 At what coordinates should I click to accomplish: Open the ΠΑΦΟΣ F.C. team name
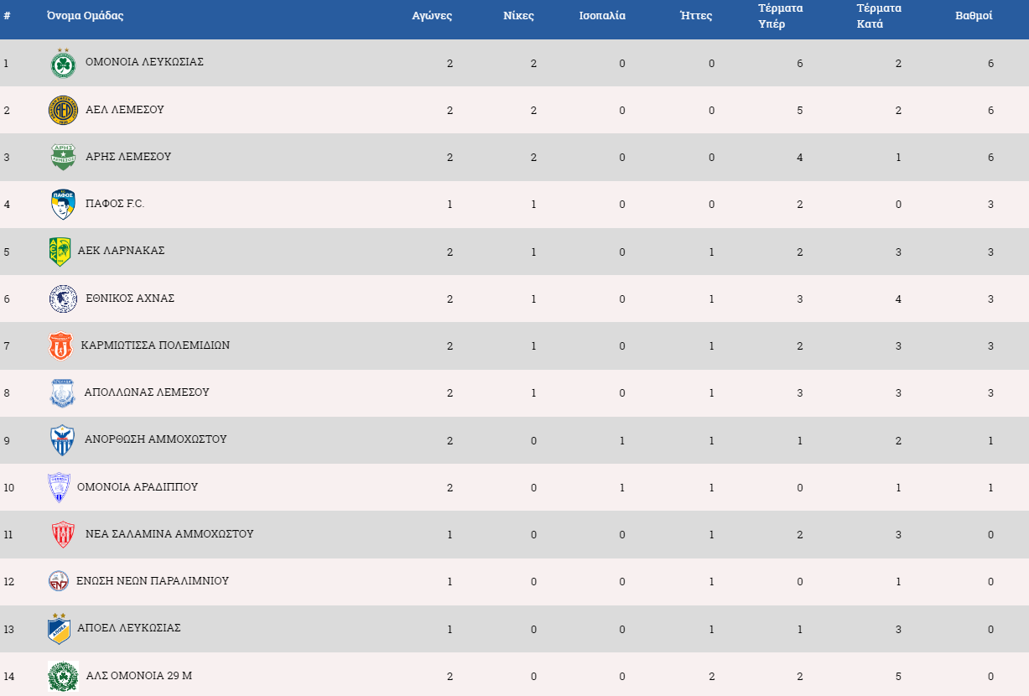pyautogui.click(x=115, y=204)
